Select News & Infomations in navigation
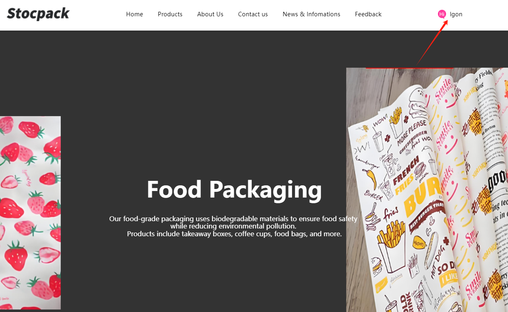This screenshot has width=508, height=312. tap(311, 14)
